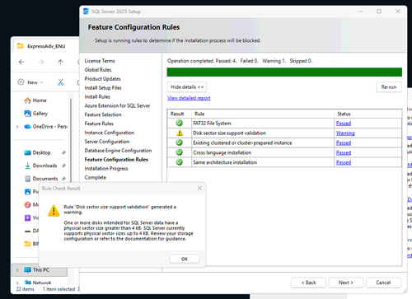The image size is (412, 299).
Task: Click green check icon for Cross language installation
Action: pos(180,152)
